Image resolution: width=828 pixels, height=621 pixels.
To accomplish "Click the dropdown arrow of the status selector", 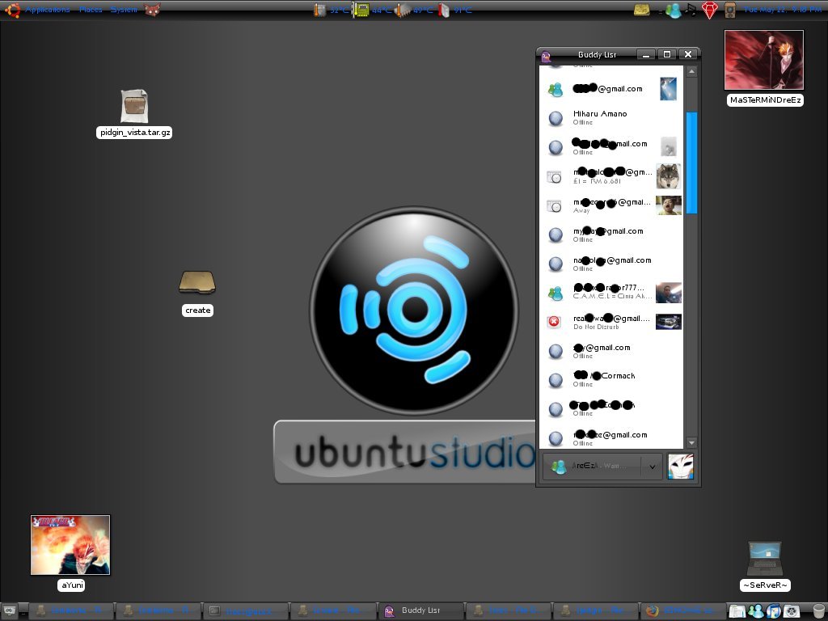I will [x=653, y=467].
